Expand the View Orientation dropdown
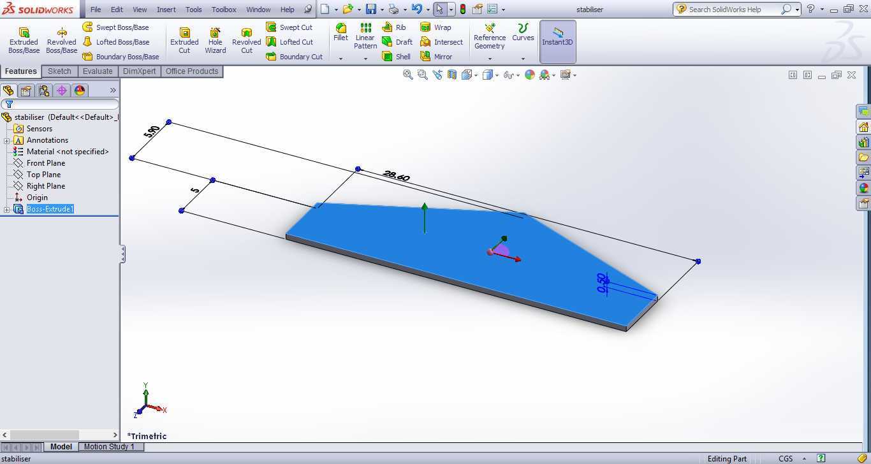This screenshot has width=871, height=464. point(476,75)
